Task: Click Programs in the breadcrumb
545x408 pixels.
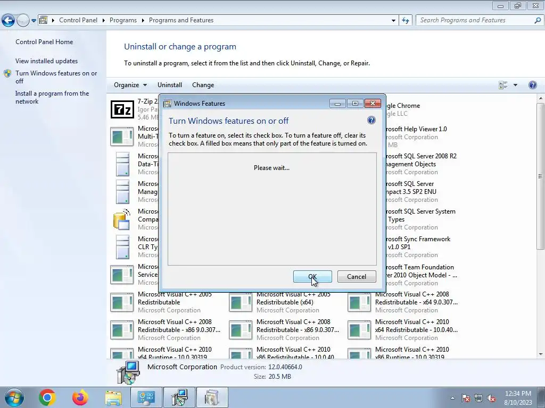Action: coord(123,20)
